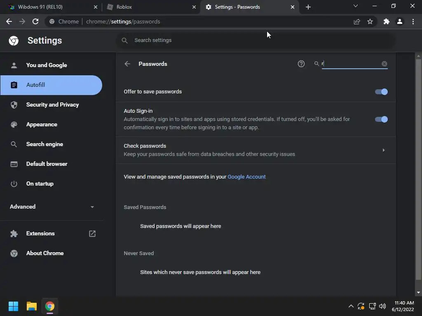Open the network tray icon

372,306
